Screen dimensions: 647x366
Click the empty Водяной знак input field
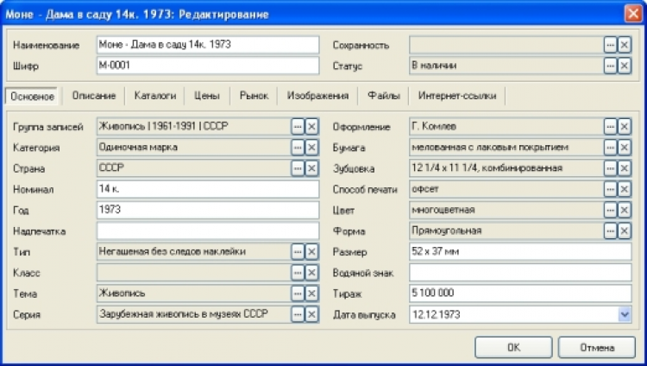[520, 272]
